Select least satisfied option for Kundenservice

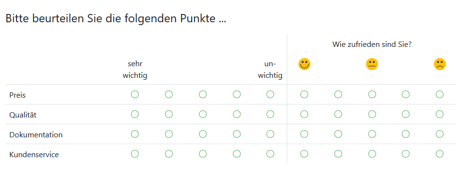pyautogui.click(x=440, y=154)
